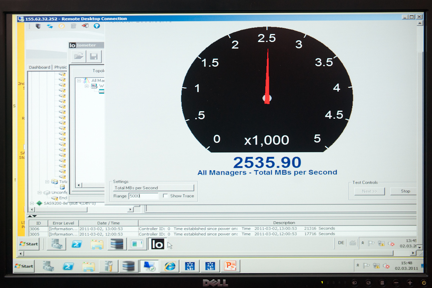Screen dimensions: 432x288
Task: Click Iometer Io icon in remote taskbar
Action: pos(157,244)
